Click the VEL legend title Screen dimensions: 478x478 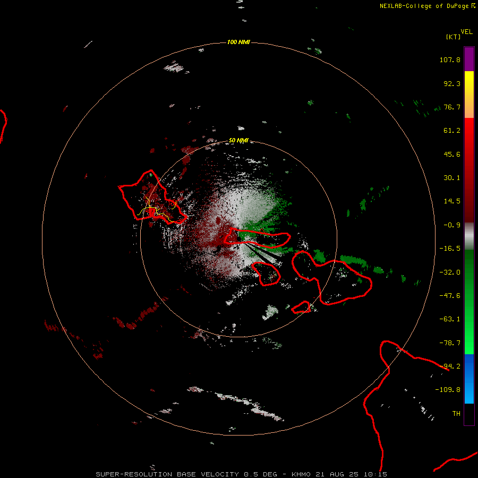[466, 32]
